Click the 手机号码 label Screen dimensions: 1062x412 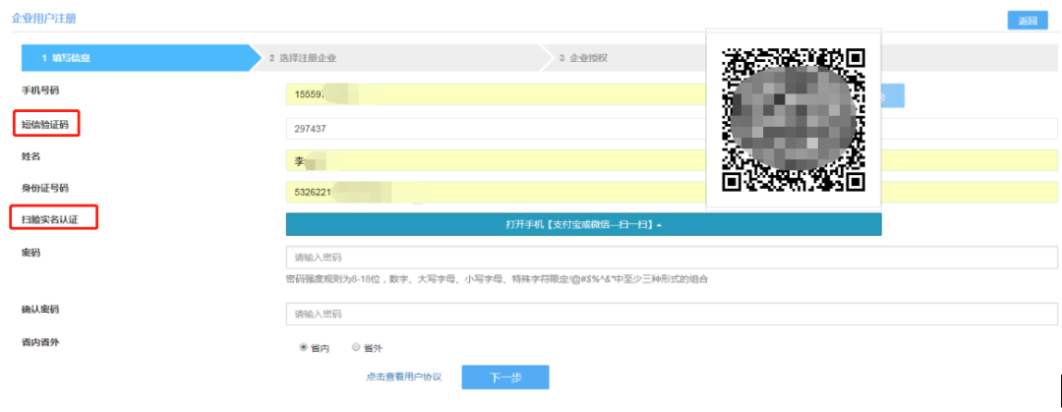click(40, 90)
